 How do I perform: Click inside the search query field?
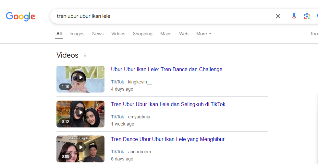coord(162,16)
